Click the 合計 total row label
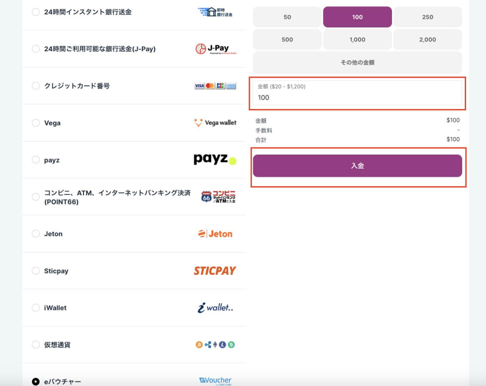Image resolution: width=486 pixels, height=386 pixels. (x=261, y=140)
